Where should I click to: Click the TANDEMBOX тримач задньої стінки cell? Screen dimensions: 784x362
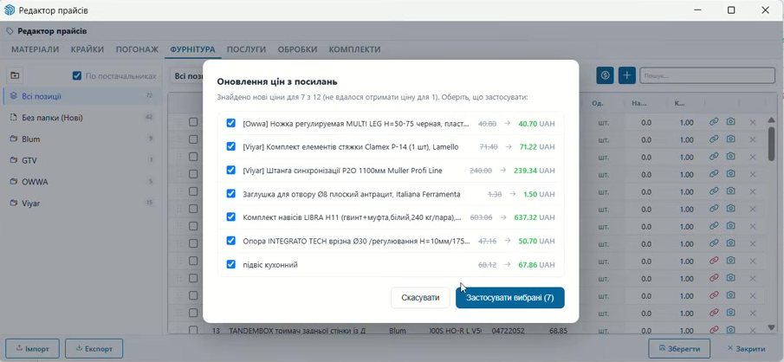point(297,331)
